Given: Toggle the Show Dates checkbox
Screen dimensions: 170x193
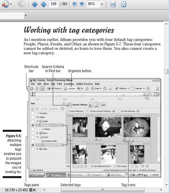Looking at the screenshot, I should pos(115,166).
